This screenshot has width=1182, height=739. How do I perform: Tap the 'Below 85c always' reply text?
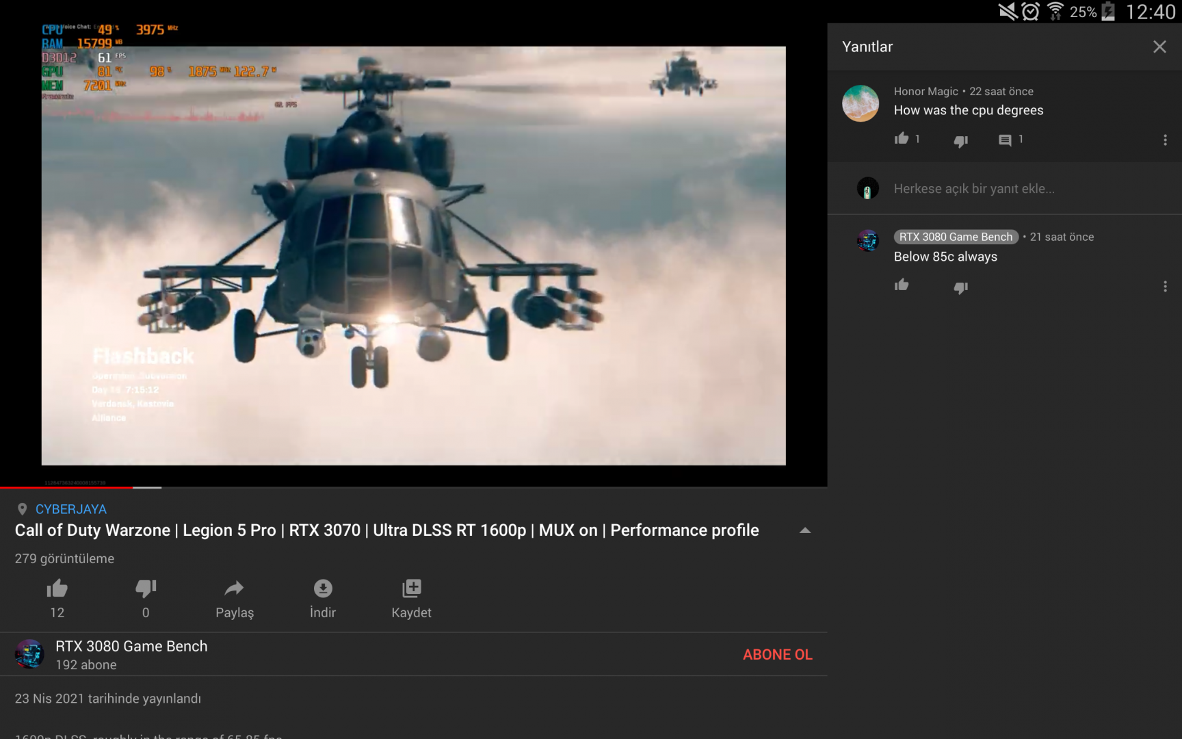pyautogui.click(x=945, y=257)
